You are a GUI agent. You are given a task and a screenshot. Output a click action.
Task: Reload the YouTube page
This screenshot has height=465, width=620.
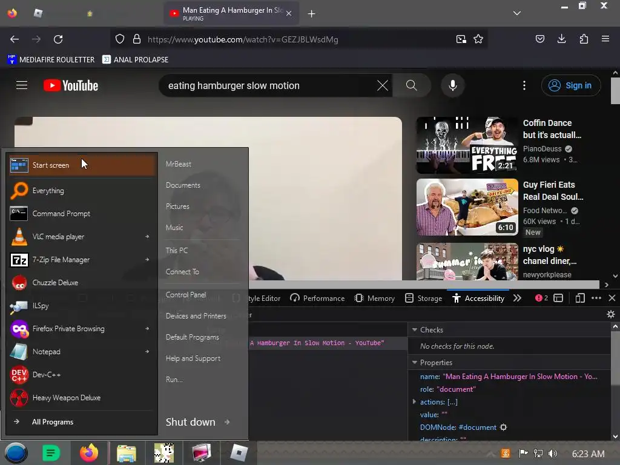click(x=58, y=39)
